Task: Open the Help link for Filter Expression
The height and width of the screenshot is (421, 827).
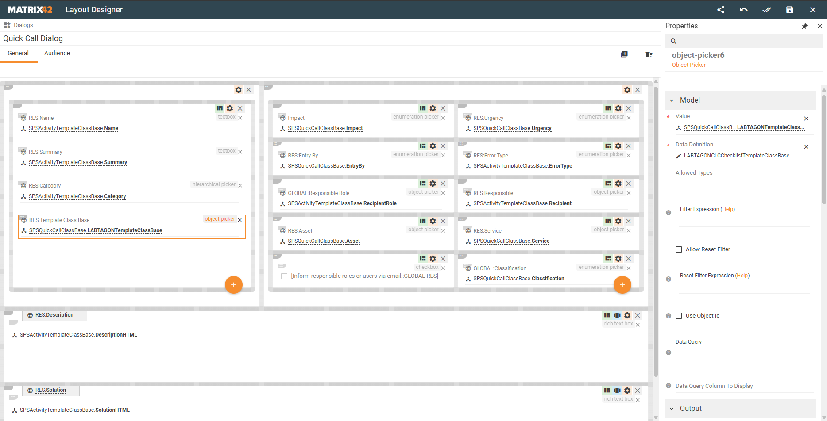Action: 728,209
